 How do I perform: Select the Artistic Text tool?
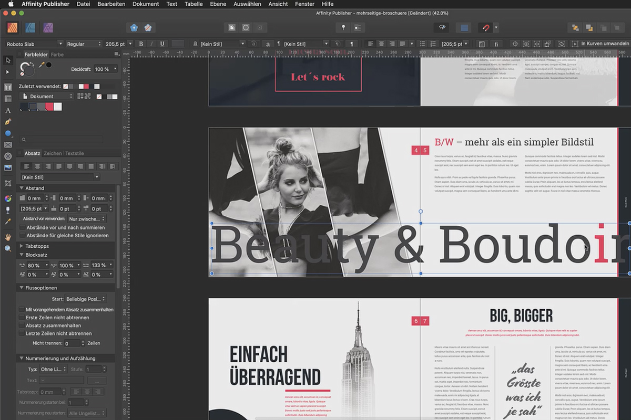pos(7,110)
